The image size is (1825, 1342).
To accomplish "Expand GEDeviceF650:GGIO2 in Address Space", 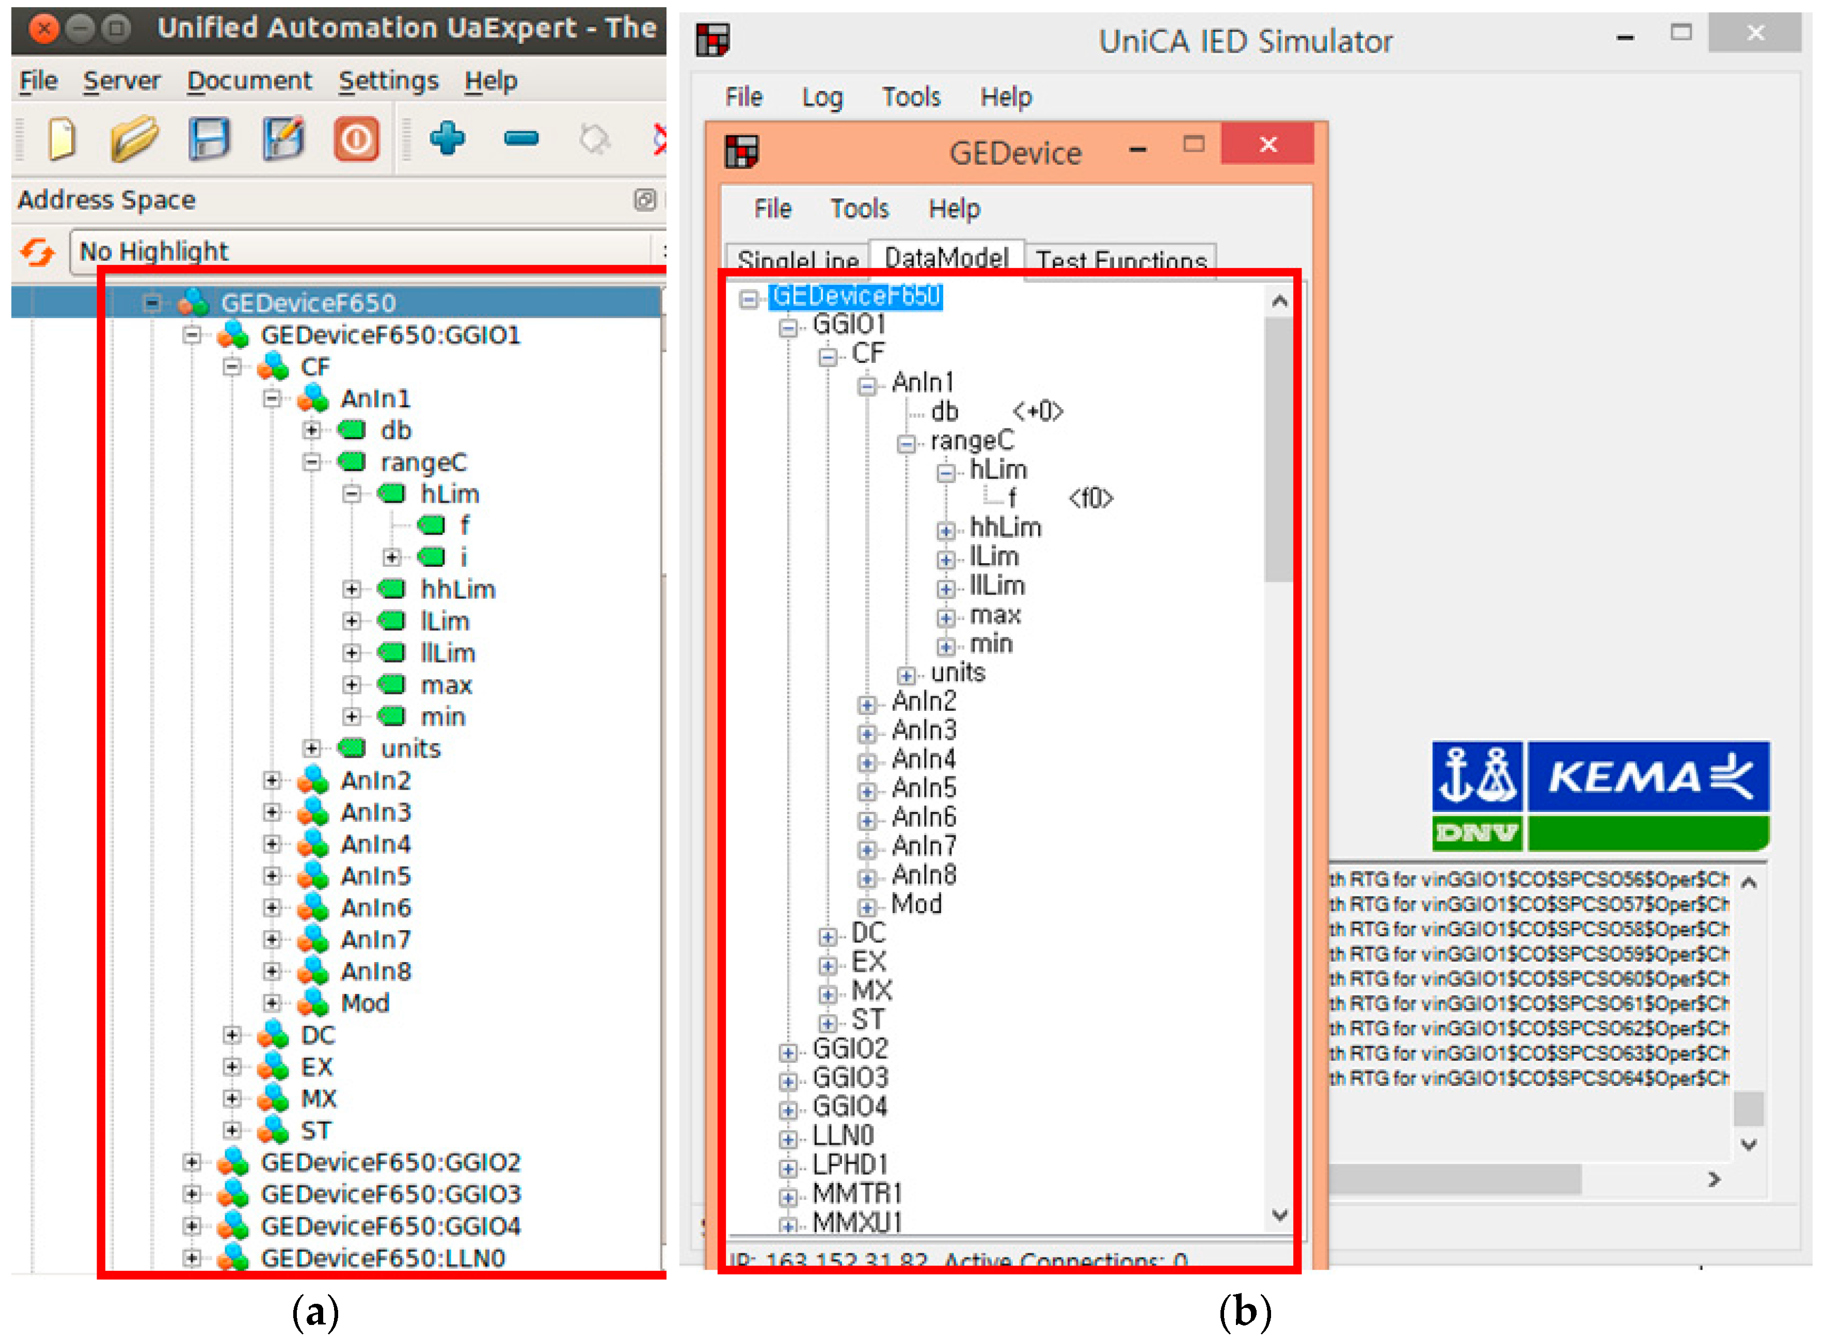I will coord(192,1163).
